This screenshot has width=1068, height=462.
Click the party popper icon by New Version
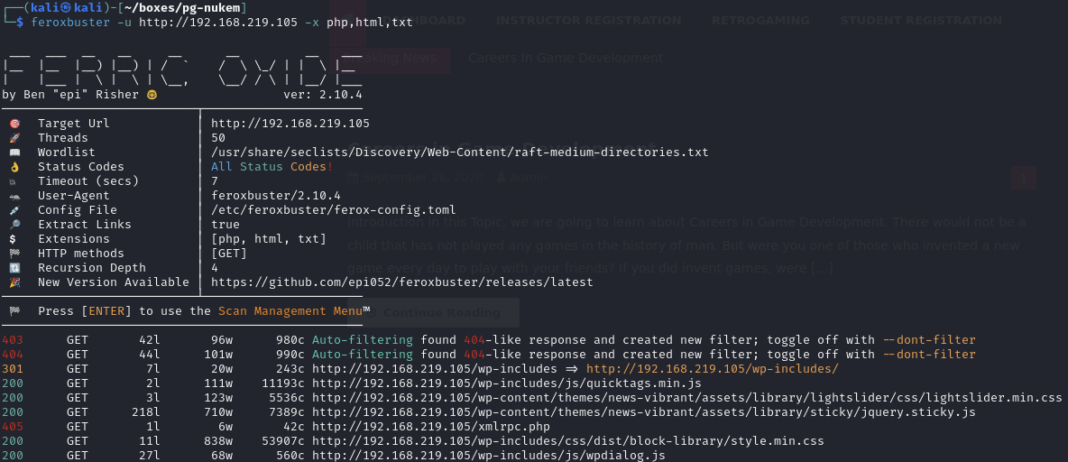[x=14, y=282]
